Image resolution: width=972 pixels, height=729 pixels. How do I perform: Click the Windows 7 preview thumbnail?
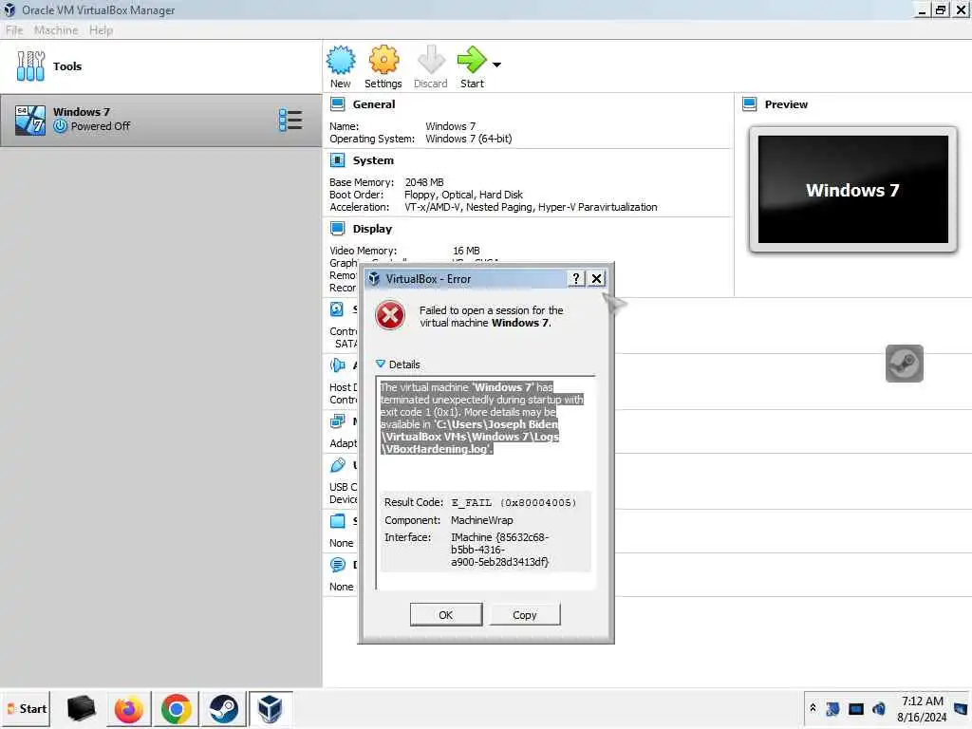(853, 190)
